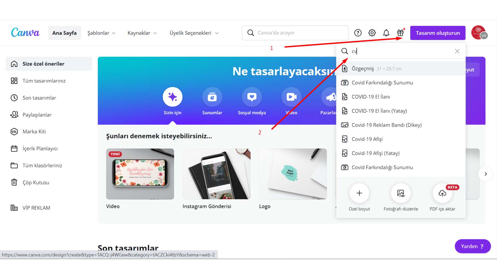497x279 pixels.
Task: Select COVID-19 El İlanı result
Action: pyautogui.click(x=401, y=97)
